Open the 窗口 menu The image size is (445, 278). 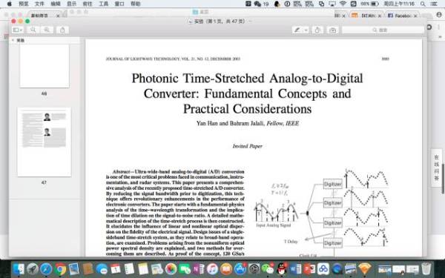pyautogui.click(x=119, y=4)
